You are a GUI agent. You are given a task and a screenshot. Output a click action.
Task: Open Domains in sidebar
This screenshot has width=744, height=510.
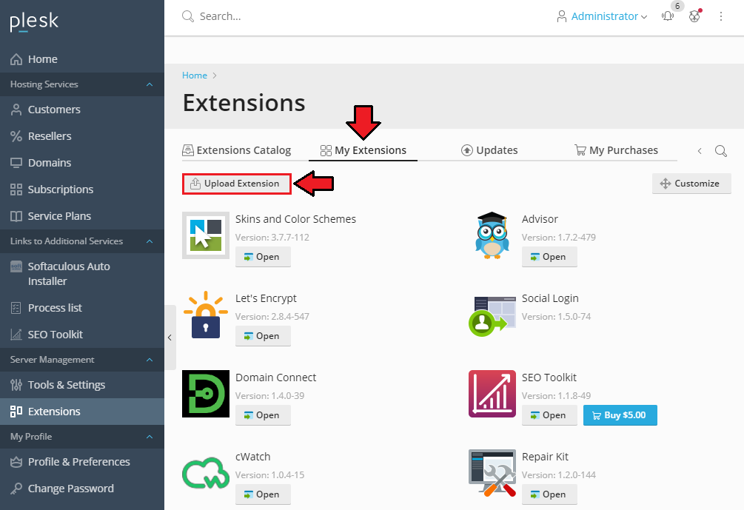[82, 163]
